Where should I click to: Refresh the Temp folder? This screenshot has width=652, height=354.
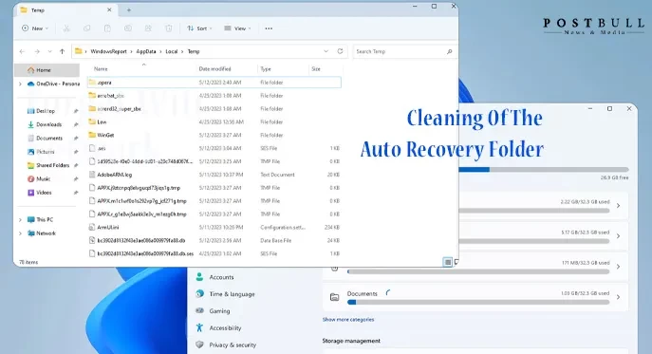(x=340, y=51)
